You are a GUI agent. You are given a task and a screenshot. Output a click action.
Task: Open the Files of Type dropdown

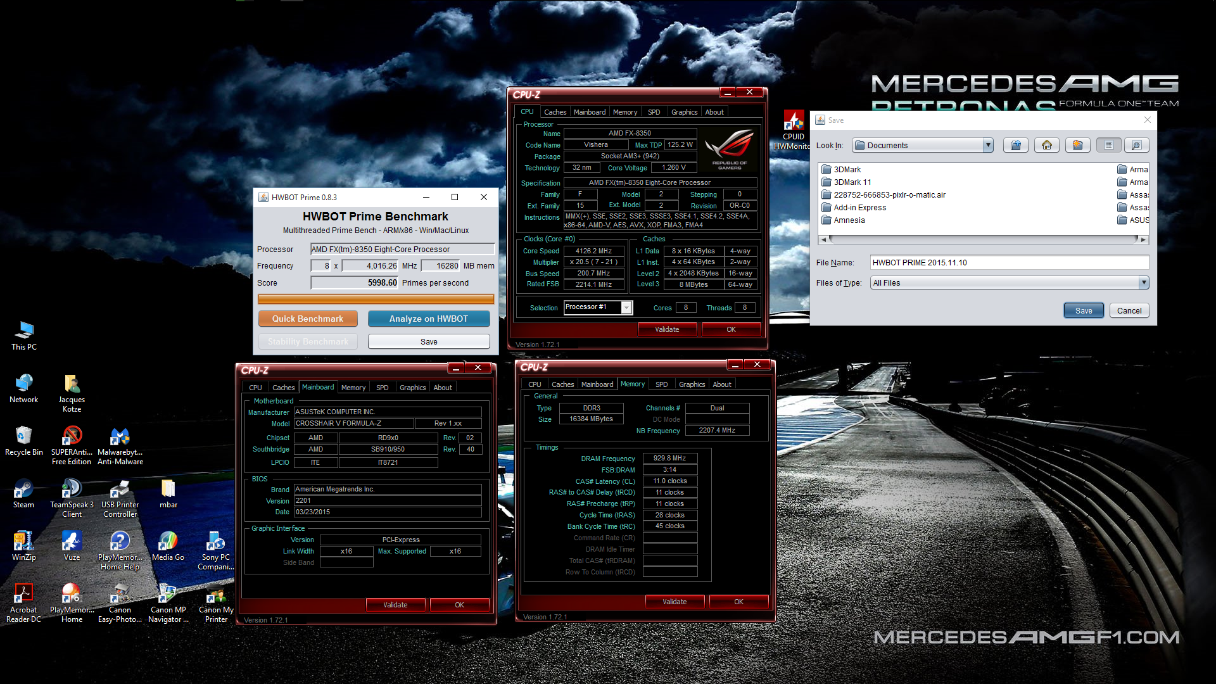click(1010, 283)
